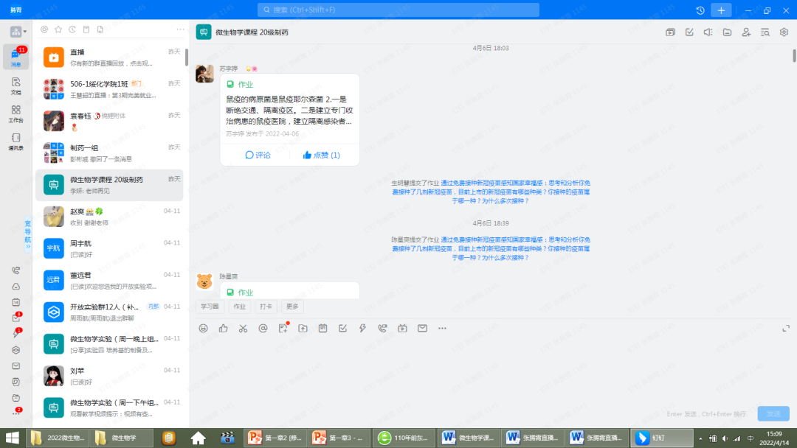Open the emoji picker in the message toolbar
Image resolution: width=797 pixels, height=448 pixels.
(203, 329)
